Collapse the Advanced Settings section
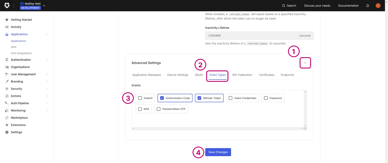Viewport: 388px width, 163px height. pyautogui.click(x=305, y=63)
